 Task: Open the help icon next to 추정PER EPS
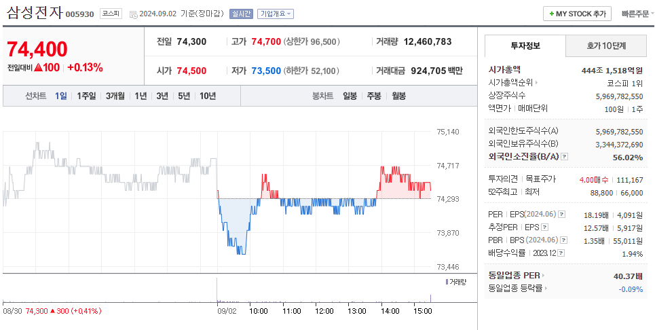click(544, 227)
